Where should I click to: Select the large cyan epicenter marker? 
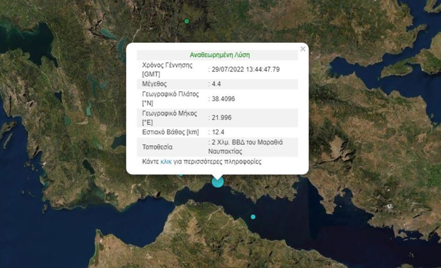point(218,182)
